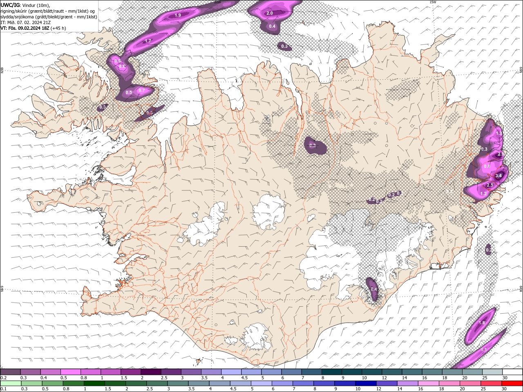Click the 1.1 snowfall value offshore southeast
Screen dimensions: 523x392
tap(484, 350)
